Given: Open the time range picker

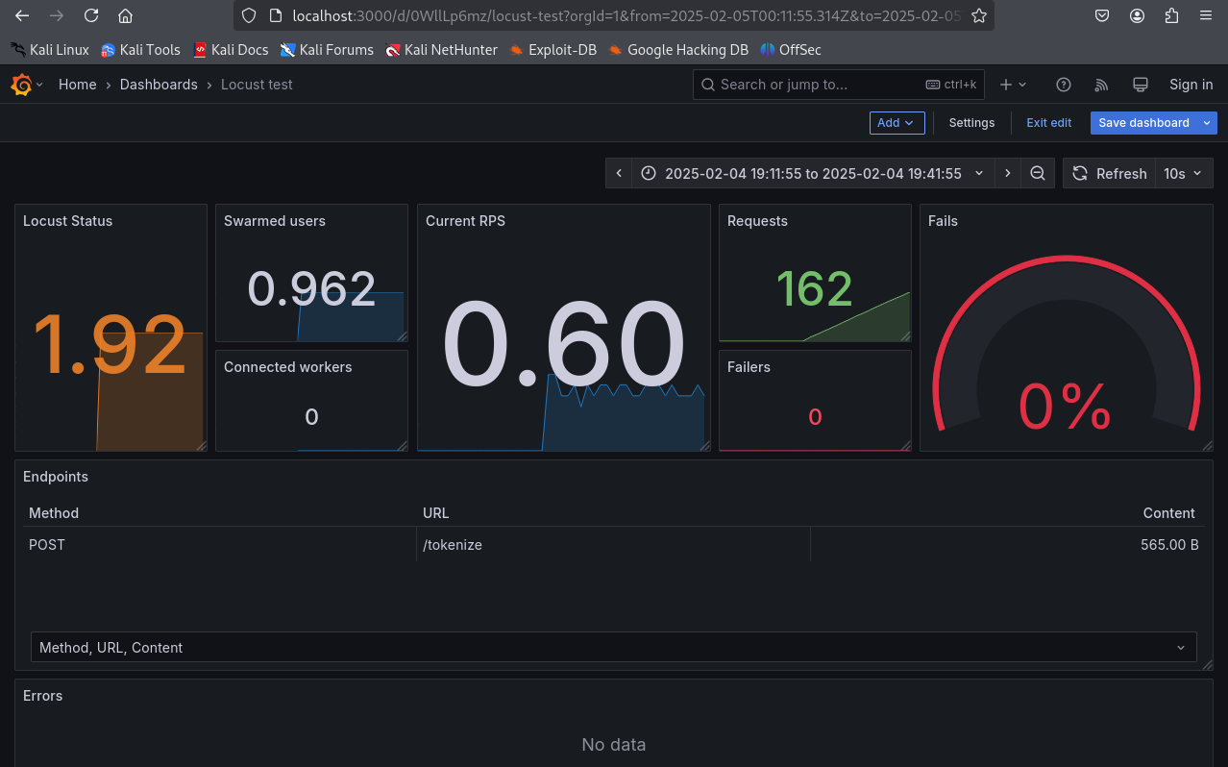Looking at the screenshot, I should pyautogui.click(x=812, y=173).
